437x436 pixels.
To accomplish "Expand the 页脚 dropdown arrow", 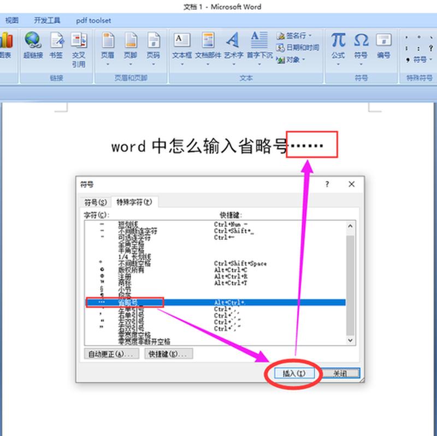I will pos(131,64).
